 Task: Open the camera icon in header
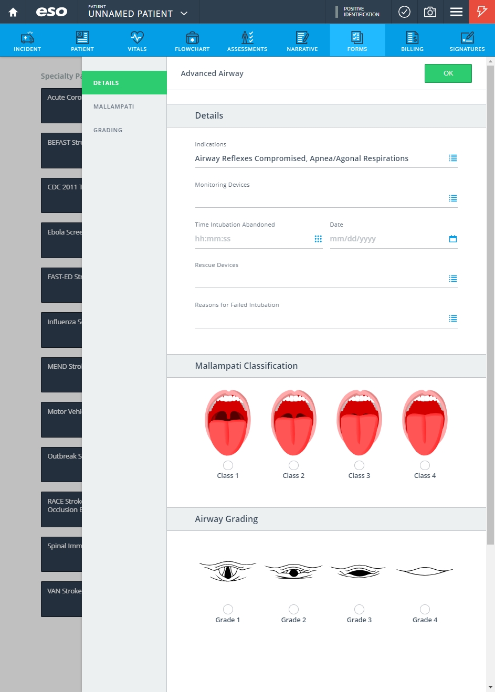tap(430, 12)
